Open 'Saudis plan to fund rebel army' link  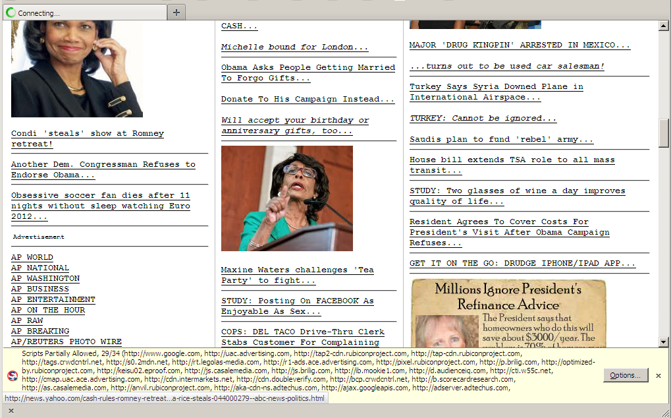[502, 139]
